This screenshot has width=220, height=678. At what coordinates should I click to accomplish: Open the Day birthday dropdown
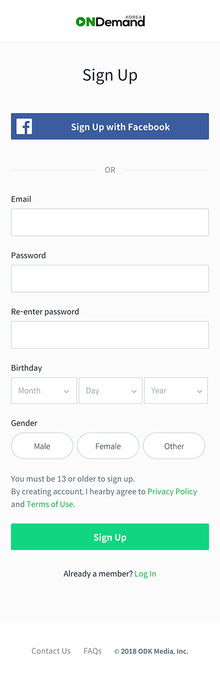pos(111,391)
